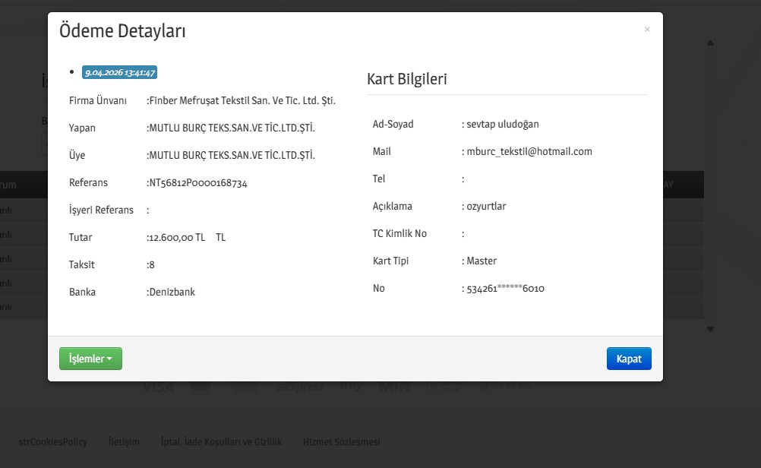Click the mburc_tekstil@hotmail.com email value

[x=529, y=152]
